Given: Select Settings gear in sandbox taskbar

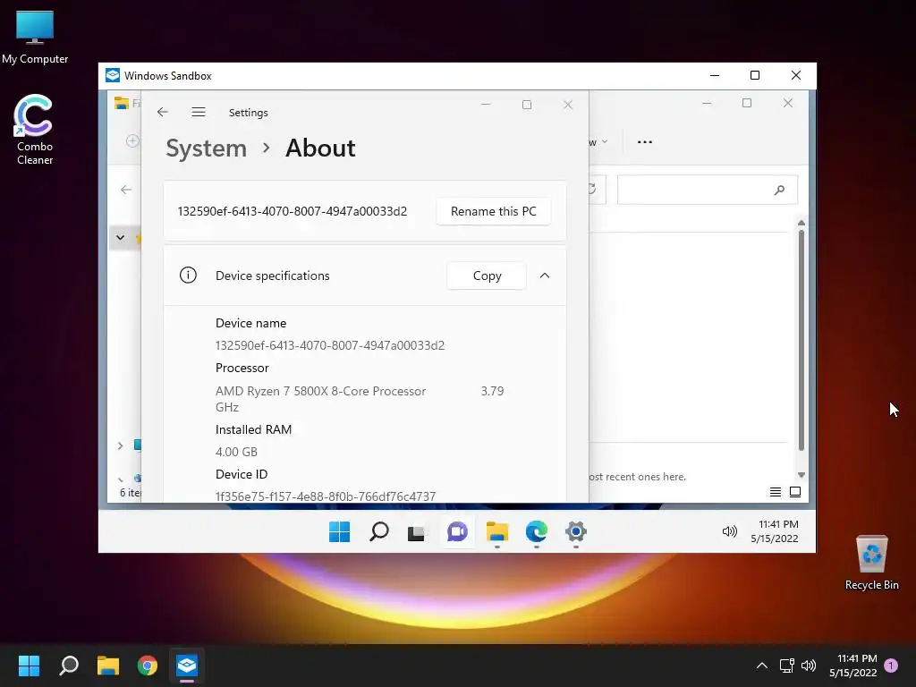Looking at the screenshot, I should pyautogui.click(x=575, y=531).
